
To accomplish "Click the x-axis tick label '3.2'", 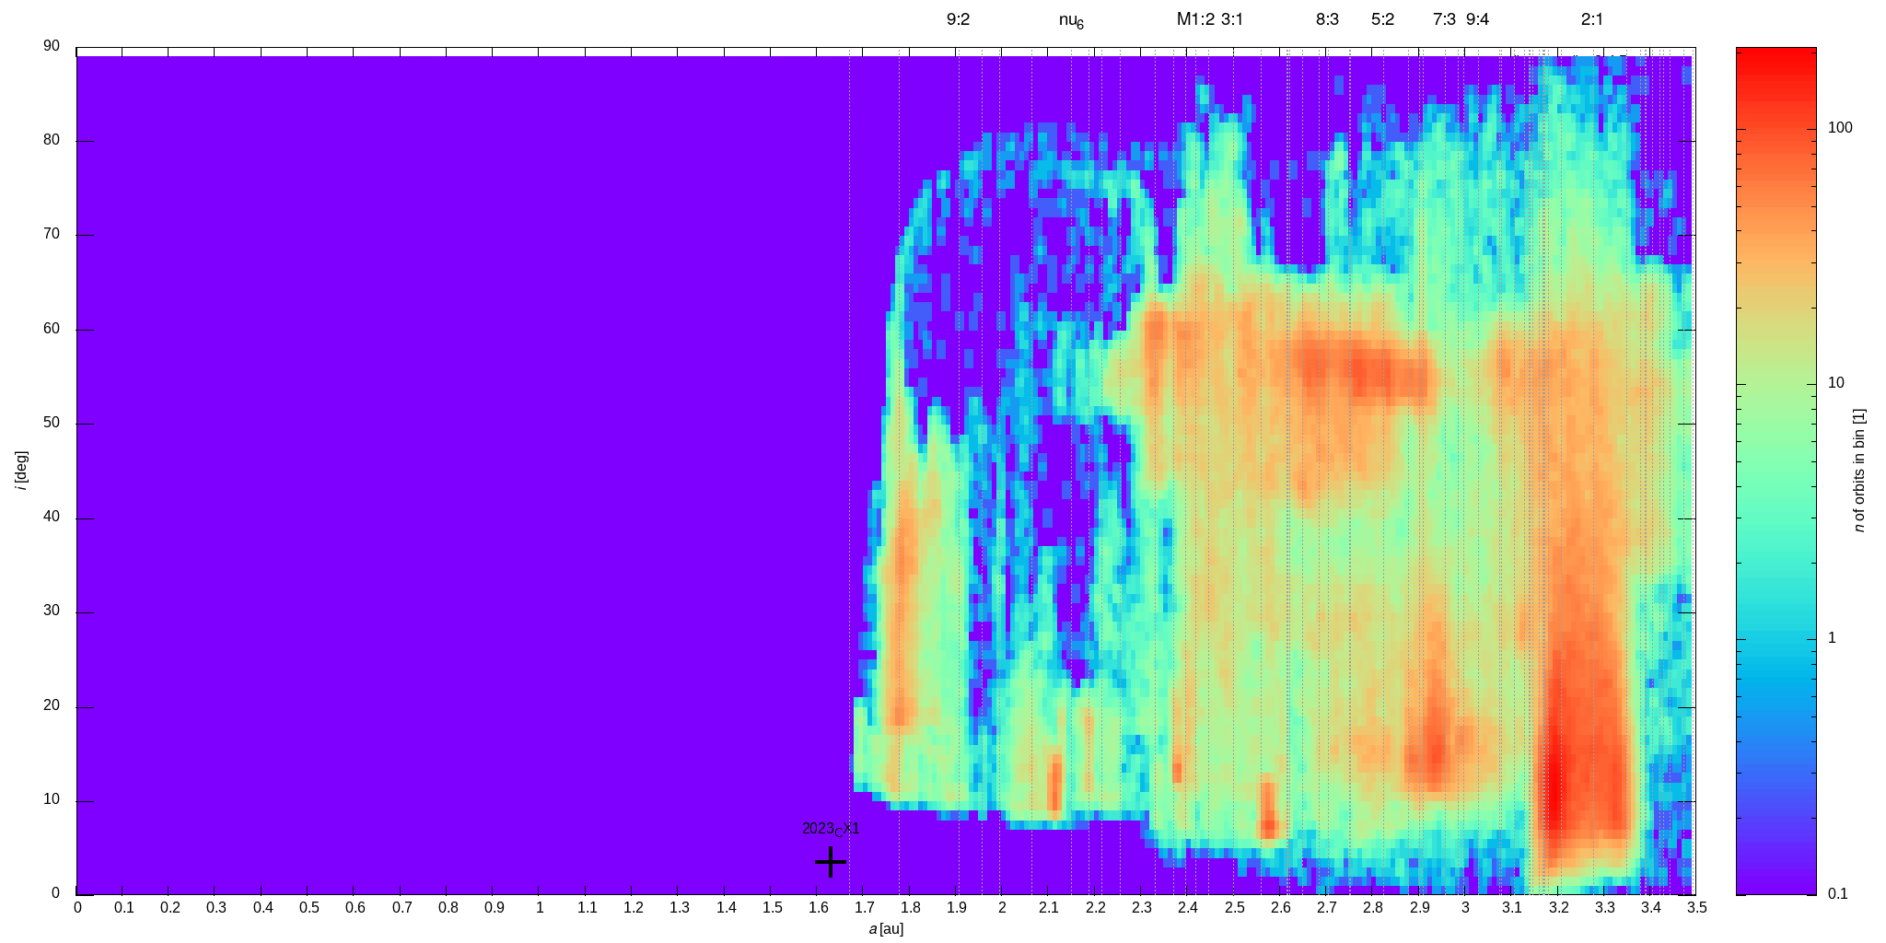I will 1557,908.
